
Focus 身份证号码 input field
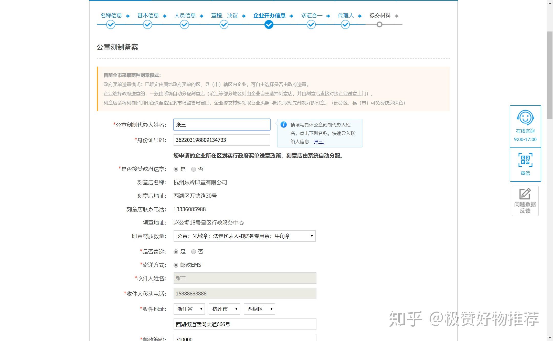(222, 140)
